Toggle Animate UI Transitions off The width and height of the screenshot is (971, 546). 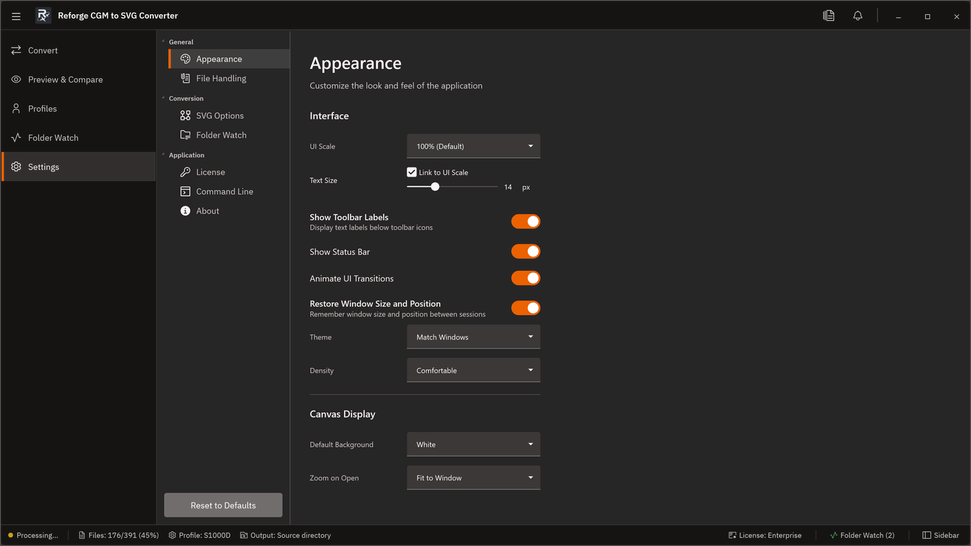coord(525,278)
